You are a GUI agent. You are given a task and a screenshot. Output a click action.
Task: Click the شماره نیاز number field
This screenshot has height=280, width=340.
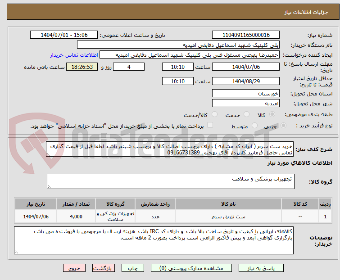tap(246, 35)
